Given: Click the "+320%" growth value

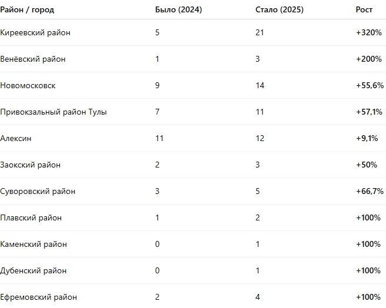Looking at the screenshot, I should pos(369,32).
